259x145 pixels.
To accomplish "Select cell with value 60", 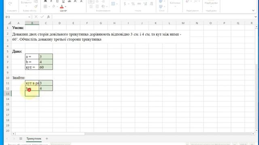I will [x=46, y=67].
